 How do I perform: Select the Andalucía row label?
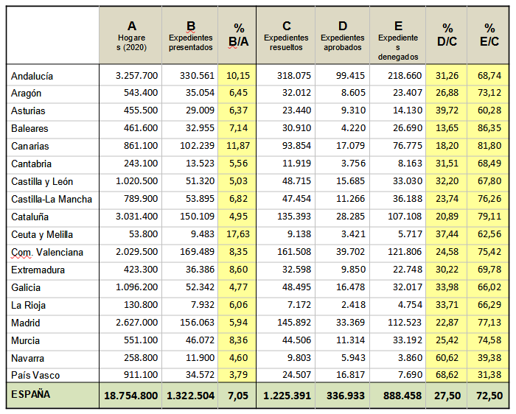click(32, 76)
